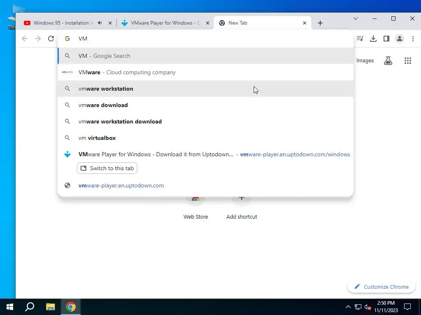Screen dimensions: 421x315
Task: Open vmware-player.en.uptodown.com URL suggestion
Action: point(206,185)
